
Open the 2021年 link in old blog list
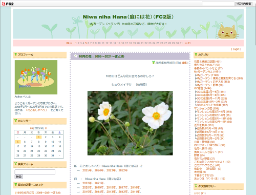point(99,183)
